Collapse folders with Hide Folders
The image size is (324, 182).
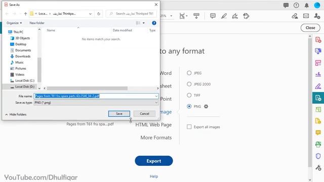16,114
